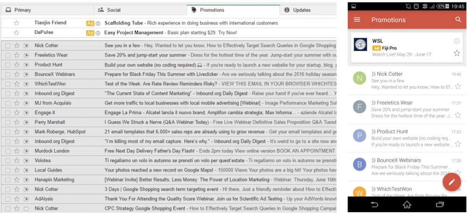Viewport: 467px width, 214px height.
Task: Tap the WSL logo thumbnail
Action: [x=361, y=44]
